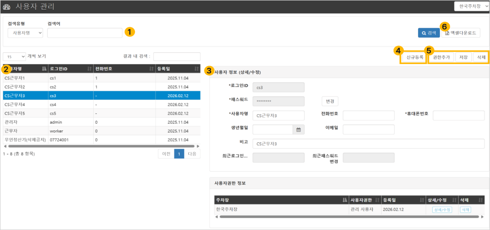Open the 한국주차장 parking lot dropdown
The height and width of the screenshot is (230, 490).
(x=472, y=7)
